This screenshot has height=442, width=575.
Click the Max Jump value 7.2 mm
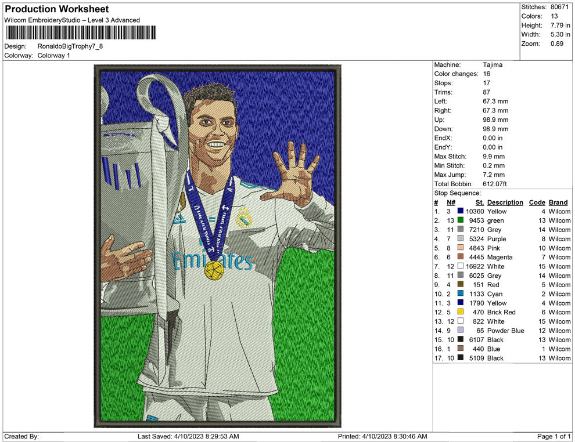pos(494,175)
